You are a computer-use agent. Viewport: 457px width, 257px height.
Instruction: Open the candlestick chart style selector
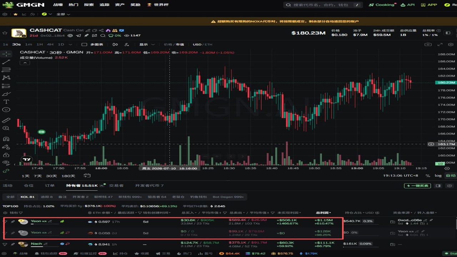(115, 45)
